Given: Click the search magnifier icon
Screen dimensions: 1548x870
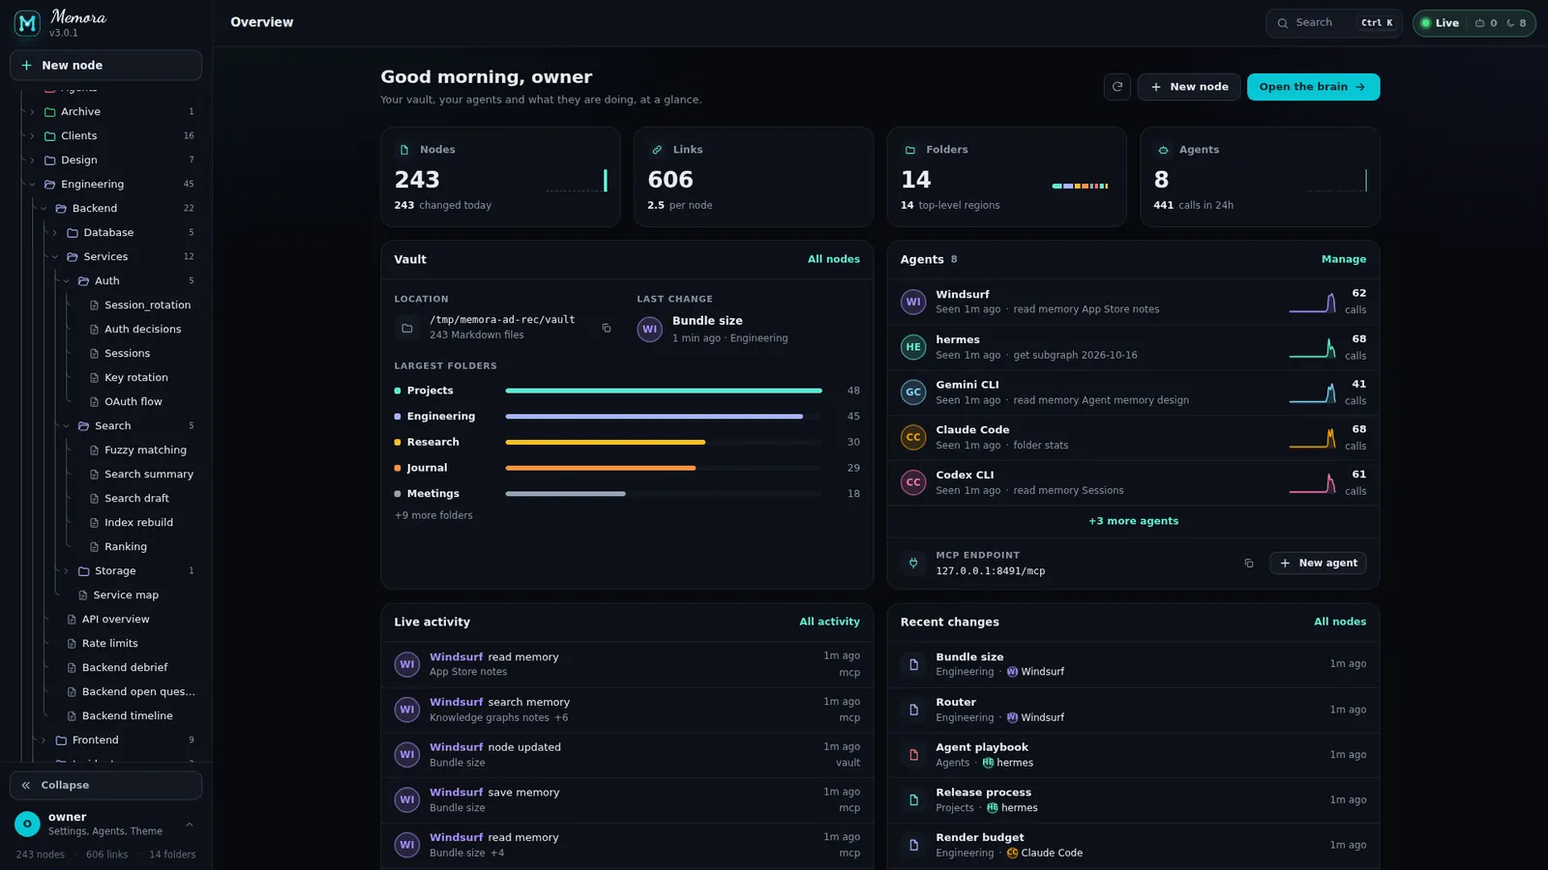Looking at the screenshot, I should 1283,23.
